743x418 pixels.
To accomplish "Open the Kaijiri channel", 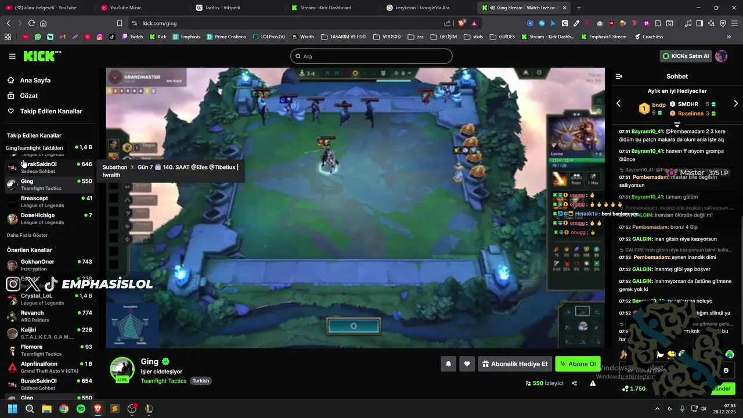I will [x=49, y=333].
